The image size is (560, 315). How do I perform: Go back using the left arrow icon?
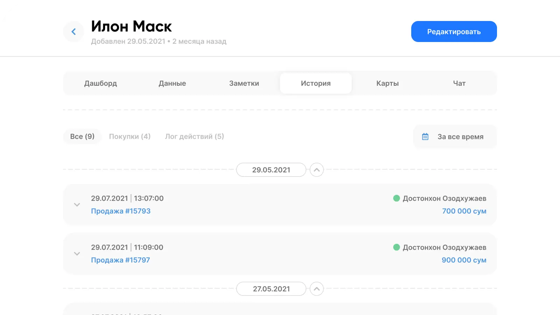[x=73, y=31]
